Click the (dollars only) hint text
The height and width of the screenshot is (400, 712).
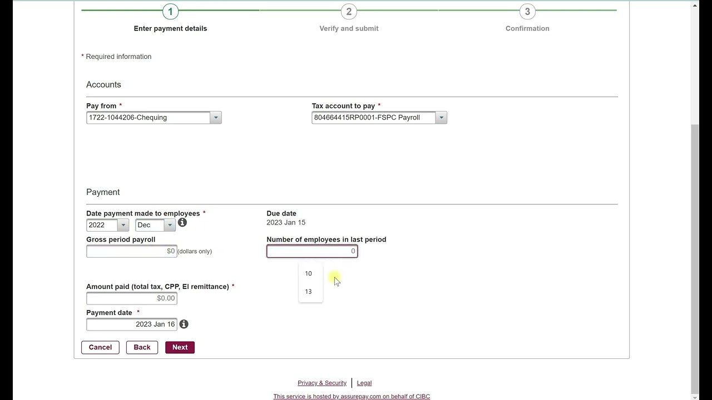coord(195,251)
